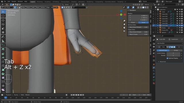Click the pan view hand icon
The width and height of the screenshot is (184, 103).
point(124,24)
